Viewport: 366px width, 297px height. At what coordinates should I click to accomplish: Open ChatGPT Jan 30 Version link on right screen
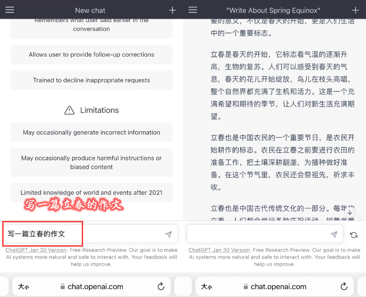tap(219, 250)
